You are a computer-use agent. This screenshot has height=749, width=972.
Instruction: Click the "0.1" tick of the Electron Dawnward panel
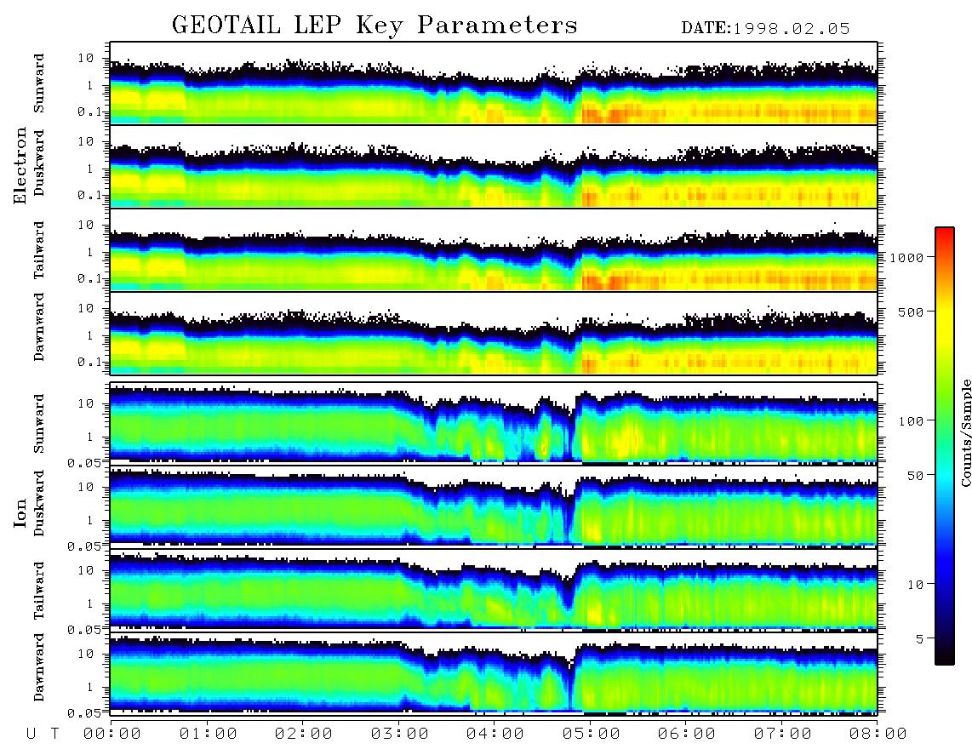(89, 362)
